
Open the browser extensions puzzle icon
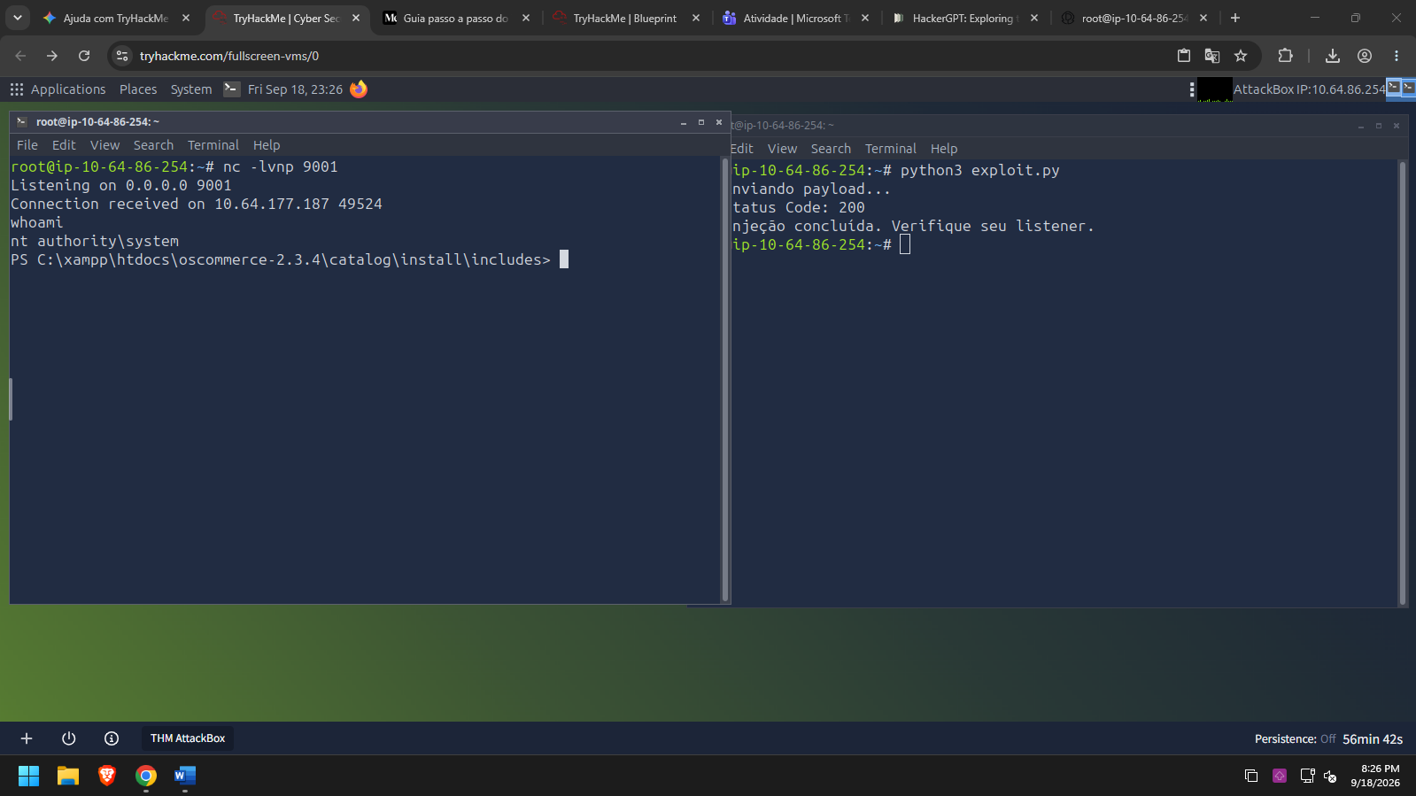1285,56
